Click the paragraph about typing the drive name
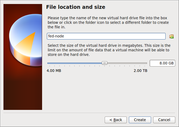Screen dimensions: 179x127 (x=108, y=22)
